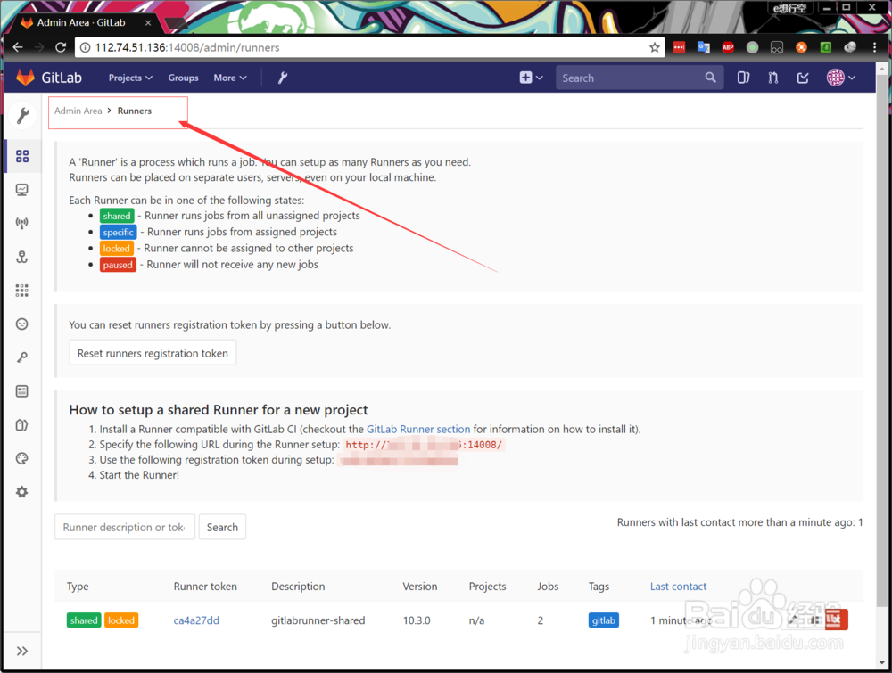The image size is (892, 673).
Task: Open runner token ca4a27dd link
Action: click(x=196, y=620)
